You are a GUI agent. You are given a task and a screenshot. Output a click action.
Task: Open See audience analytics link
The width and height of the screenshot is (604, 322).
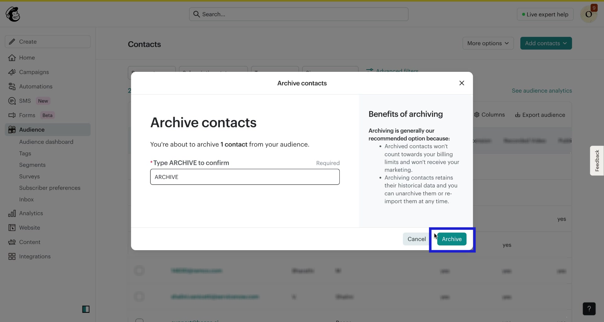[542, 90]
